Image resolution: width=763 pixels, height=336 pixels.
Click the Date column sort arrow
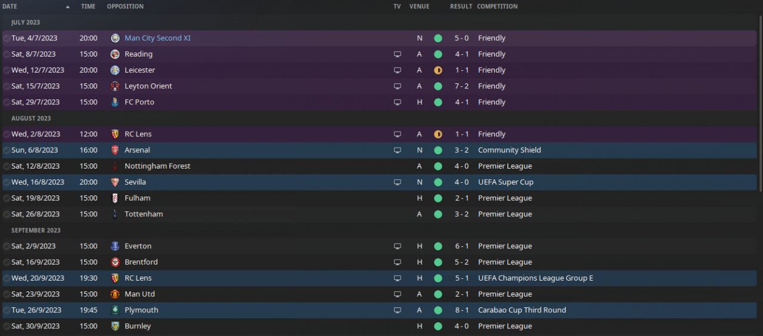(x=67, y=7)
